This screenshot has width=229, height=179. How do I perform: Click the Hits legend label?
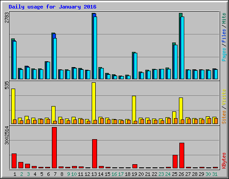click(224, 18)
